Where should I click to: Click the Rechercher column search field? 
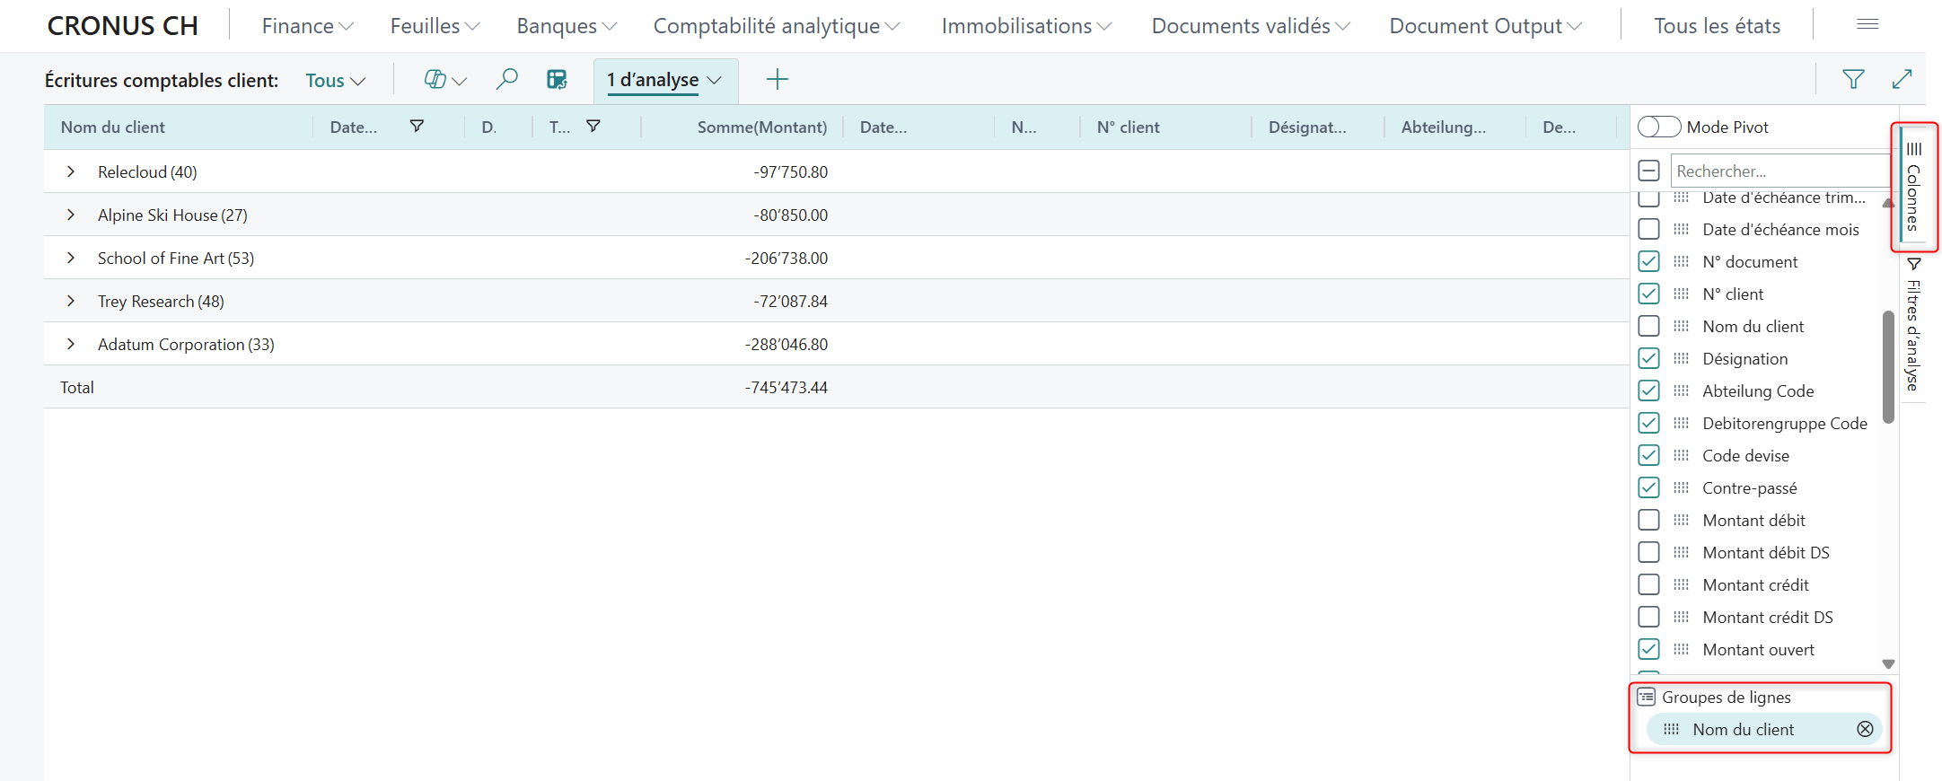click(1778, 171)
